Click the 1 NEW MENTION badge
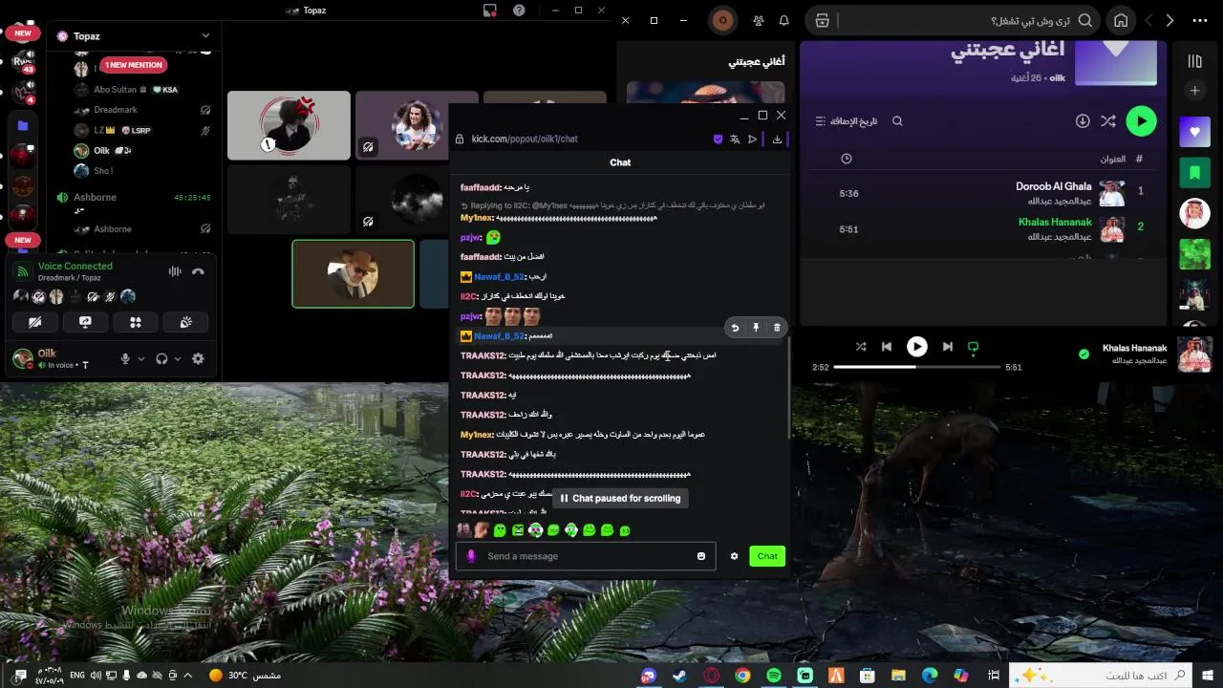 pyautogui.click(x=134, y=65)
